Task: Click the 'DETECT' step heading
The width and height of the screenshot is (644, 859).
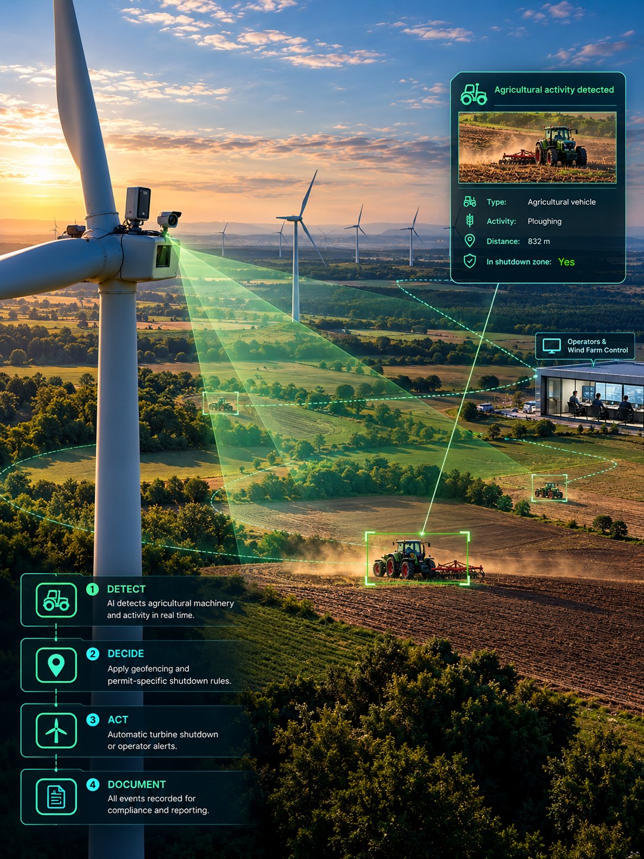Action: pyautogui.click(x=126, y=589)
